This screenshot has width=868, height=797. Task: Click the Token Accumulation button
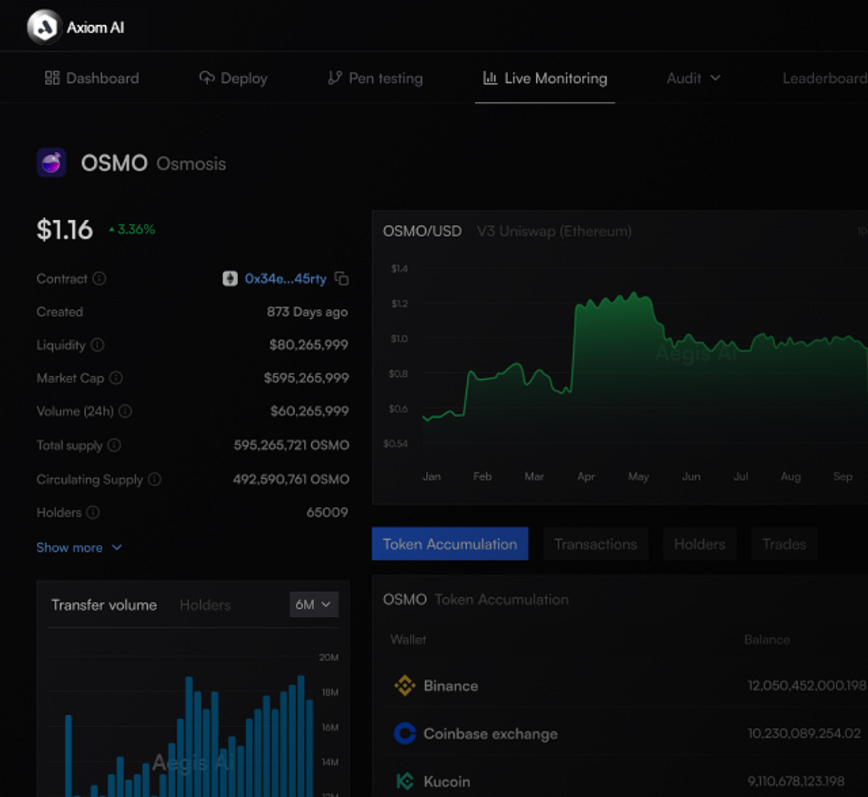[450, 544]
